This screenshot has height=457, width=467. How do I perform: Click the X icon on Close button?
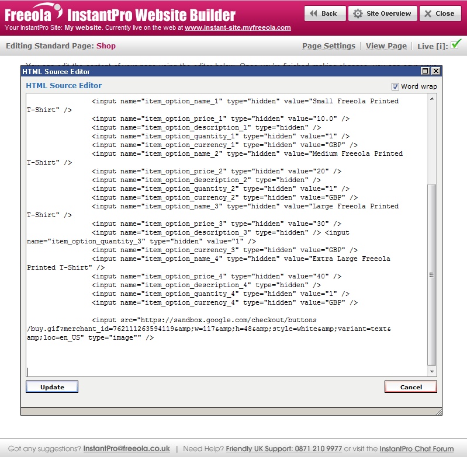[428, 13]
